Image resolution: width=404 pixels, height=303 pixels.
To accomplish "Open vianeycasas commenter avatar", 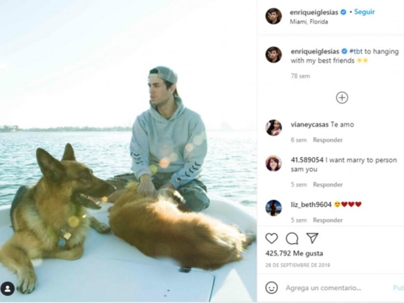I will click(273, 128).
